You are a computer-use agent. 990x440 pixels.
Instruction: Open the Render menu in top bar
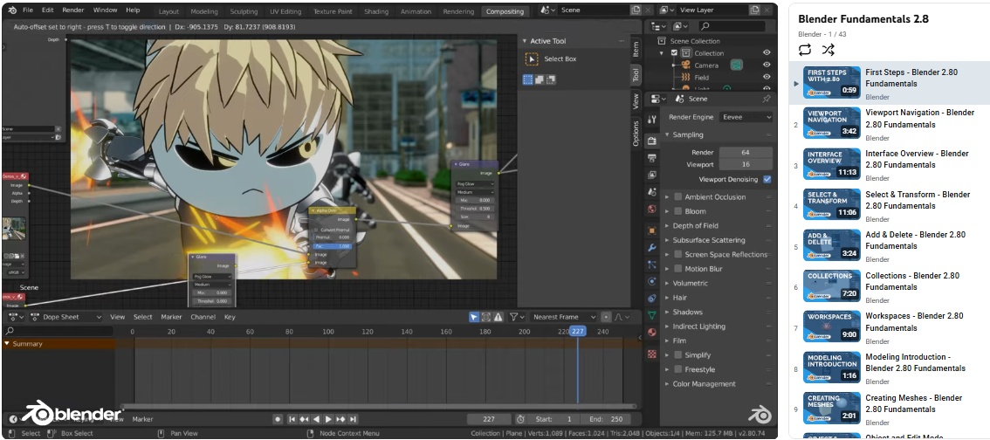[73, 10]
